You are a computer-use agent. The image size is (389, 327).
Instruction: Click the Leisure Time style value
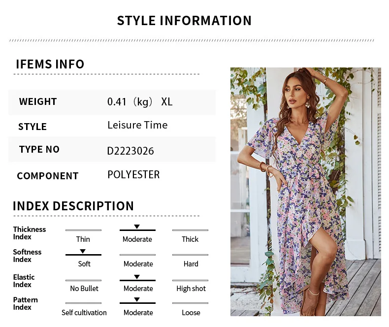tap(137, 125)
